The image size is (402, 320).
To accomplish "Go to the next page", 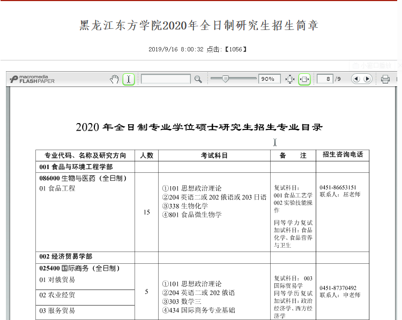I will point(367,79).
